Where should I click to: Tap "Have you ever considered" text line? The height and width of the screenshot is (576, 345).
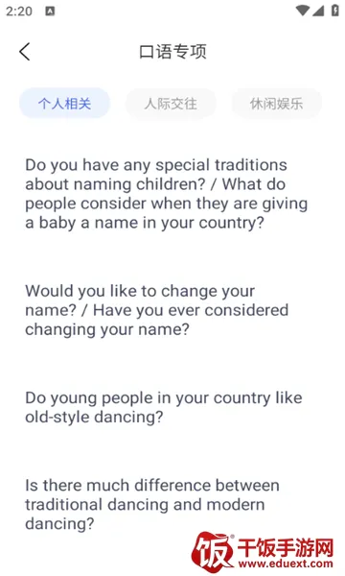coord(191,310)
